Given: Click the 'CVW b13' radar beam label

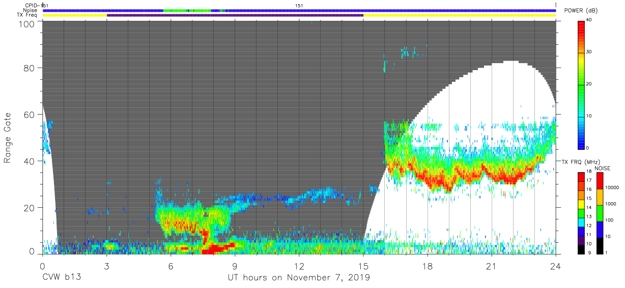Looking at the screenshot, I should [61, 278].
